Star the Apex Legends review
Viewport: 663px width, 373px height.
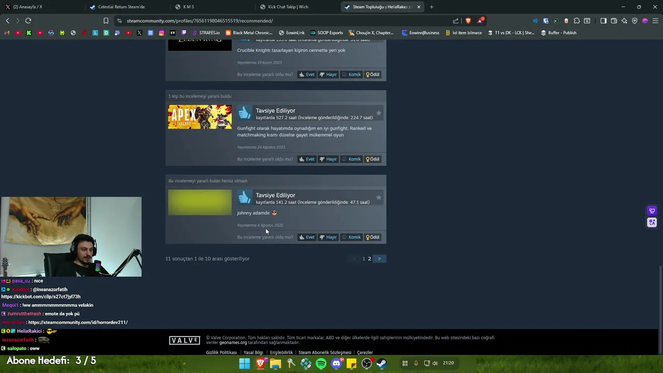379,113
